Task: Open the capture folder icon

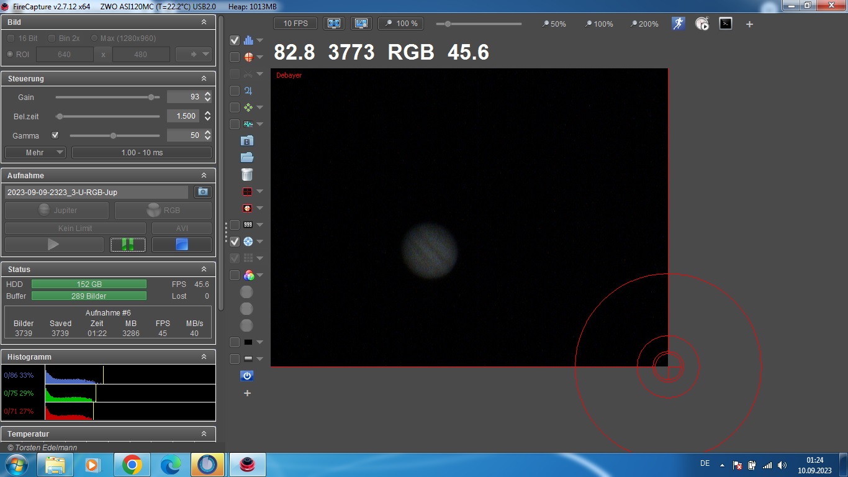Action: [x=247, y=158]
